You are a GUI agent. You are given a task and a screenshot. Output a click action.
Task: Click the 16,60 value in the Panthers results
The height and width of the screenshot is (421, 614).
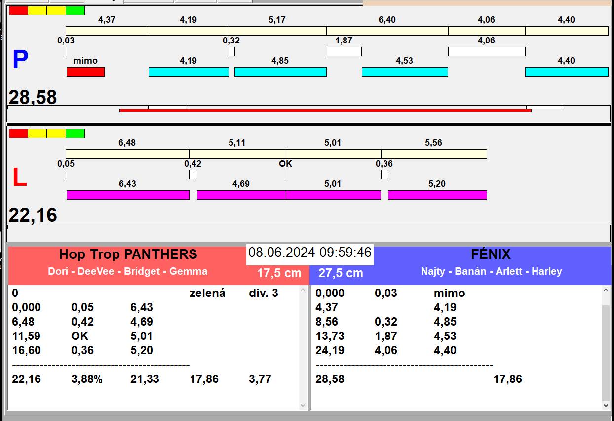pos(26,350)
